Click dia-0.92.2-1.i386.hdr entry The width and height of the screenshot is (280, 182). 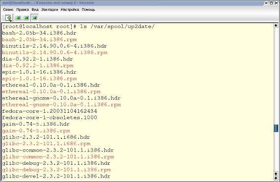point(37,59)
